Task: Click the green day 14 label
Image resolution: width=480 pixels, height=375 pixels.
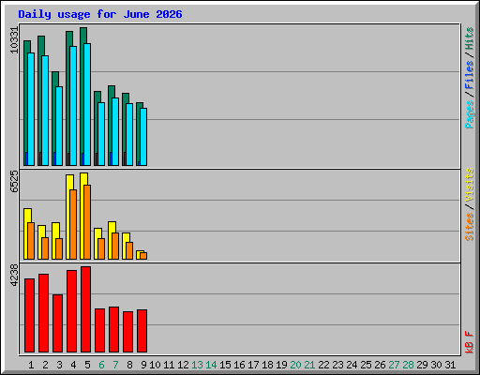Action: [211, 365]
